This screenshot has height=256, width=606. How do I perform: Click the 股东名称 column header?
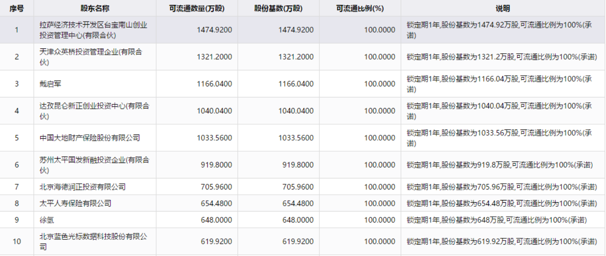click(x=95, y=8)
